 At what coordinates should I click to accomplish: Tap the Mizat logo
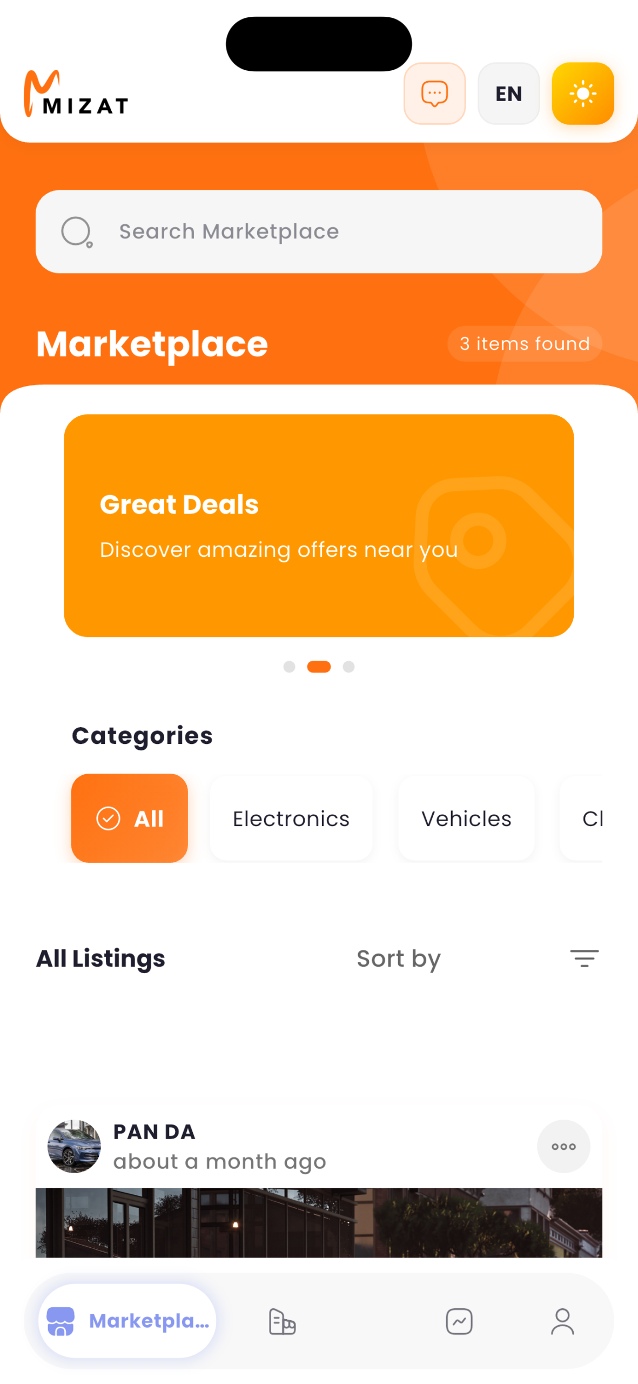point(76,94)
